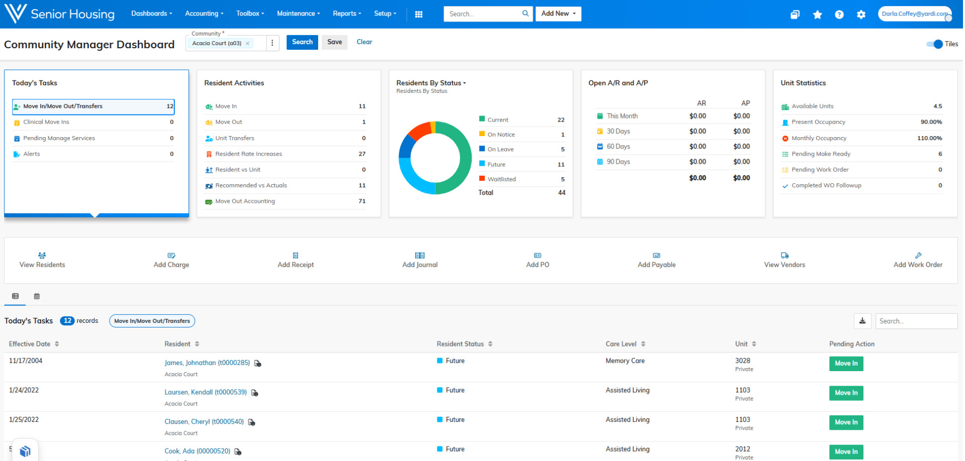Click the Save button
This screenshot has height=461, width=965.
click(x=334, y=42)
